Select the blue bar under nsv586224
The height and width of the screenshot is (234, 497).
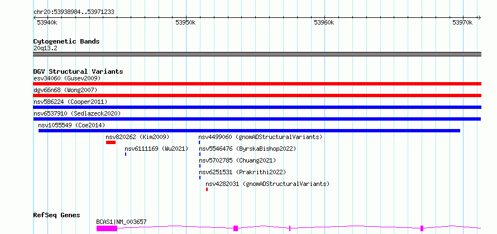point(257,107)
